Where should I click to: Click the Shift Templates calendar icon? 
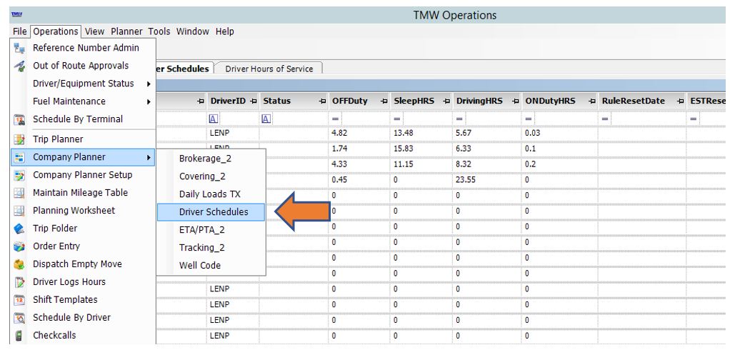[19, 300]
